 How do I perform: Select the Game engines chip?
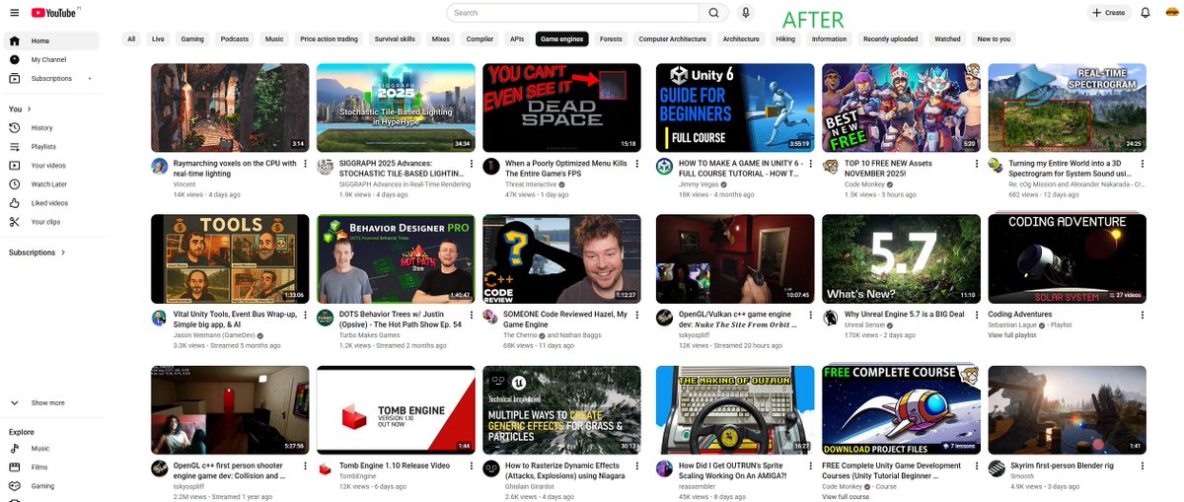(561, 39)
